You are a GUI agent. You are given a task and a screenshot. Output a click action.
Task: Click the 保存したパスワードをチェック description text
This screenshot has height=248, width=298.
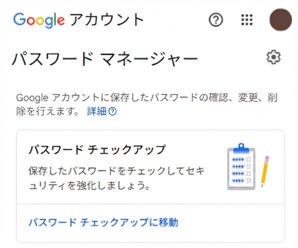pyautogui.click(x=116, y=178)
